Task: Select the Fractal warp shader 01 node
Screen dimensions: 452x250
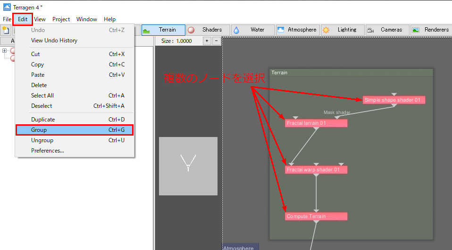Action: pyautogui.click(x=316, y=169)
